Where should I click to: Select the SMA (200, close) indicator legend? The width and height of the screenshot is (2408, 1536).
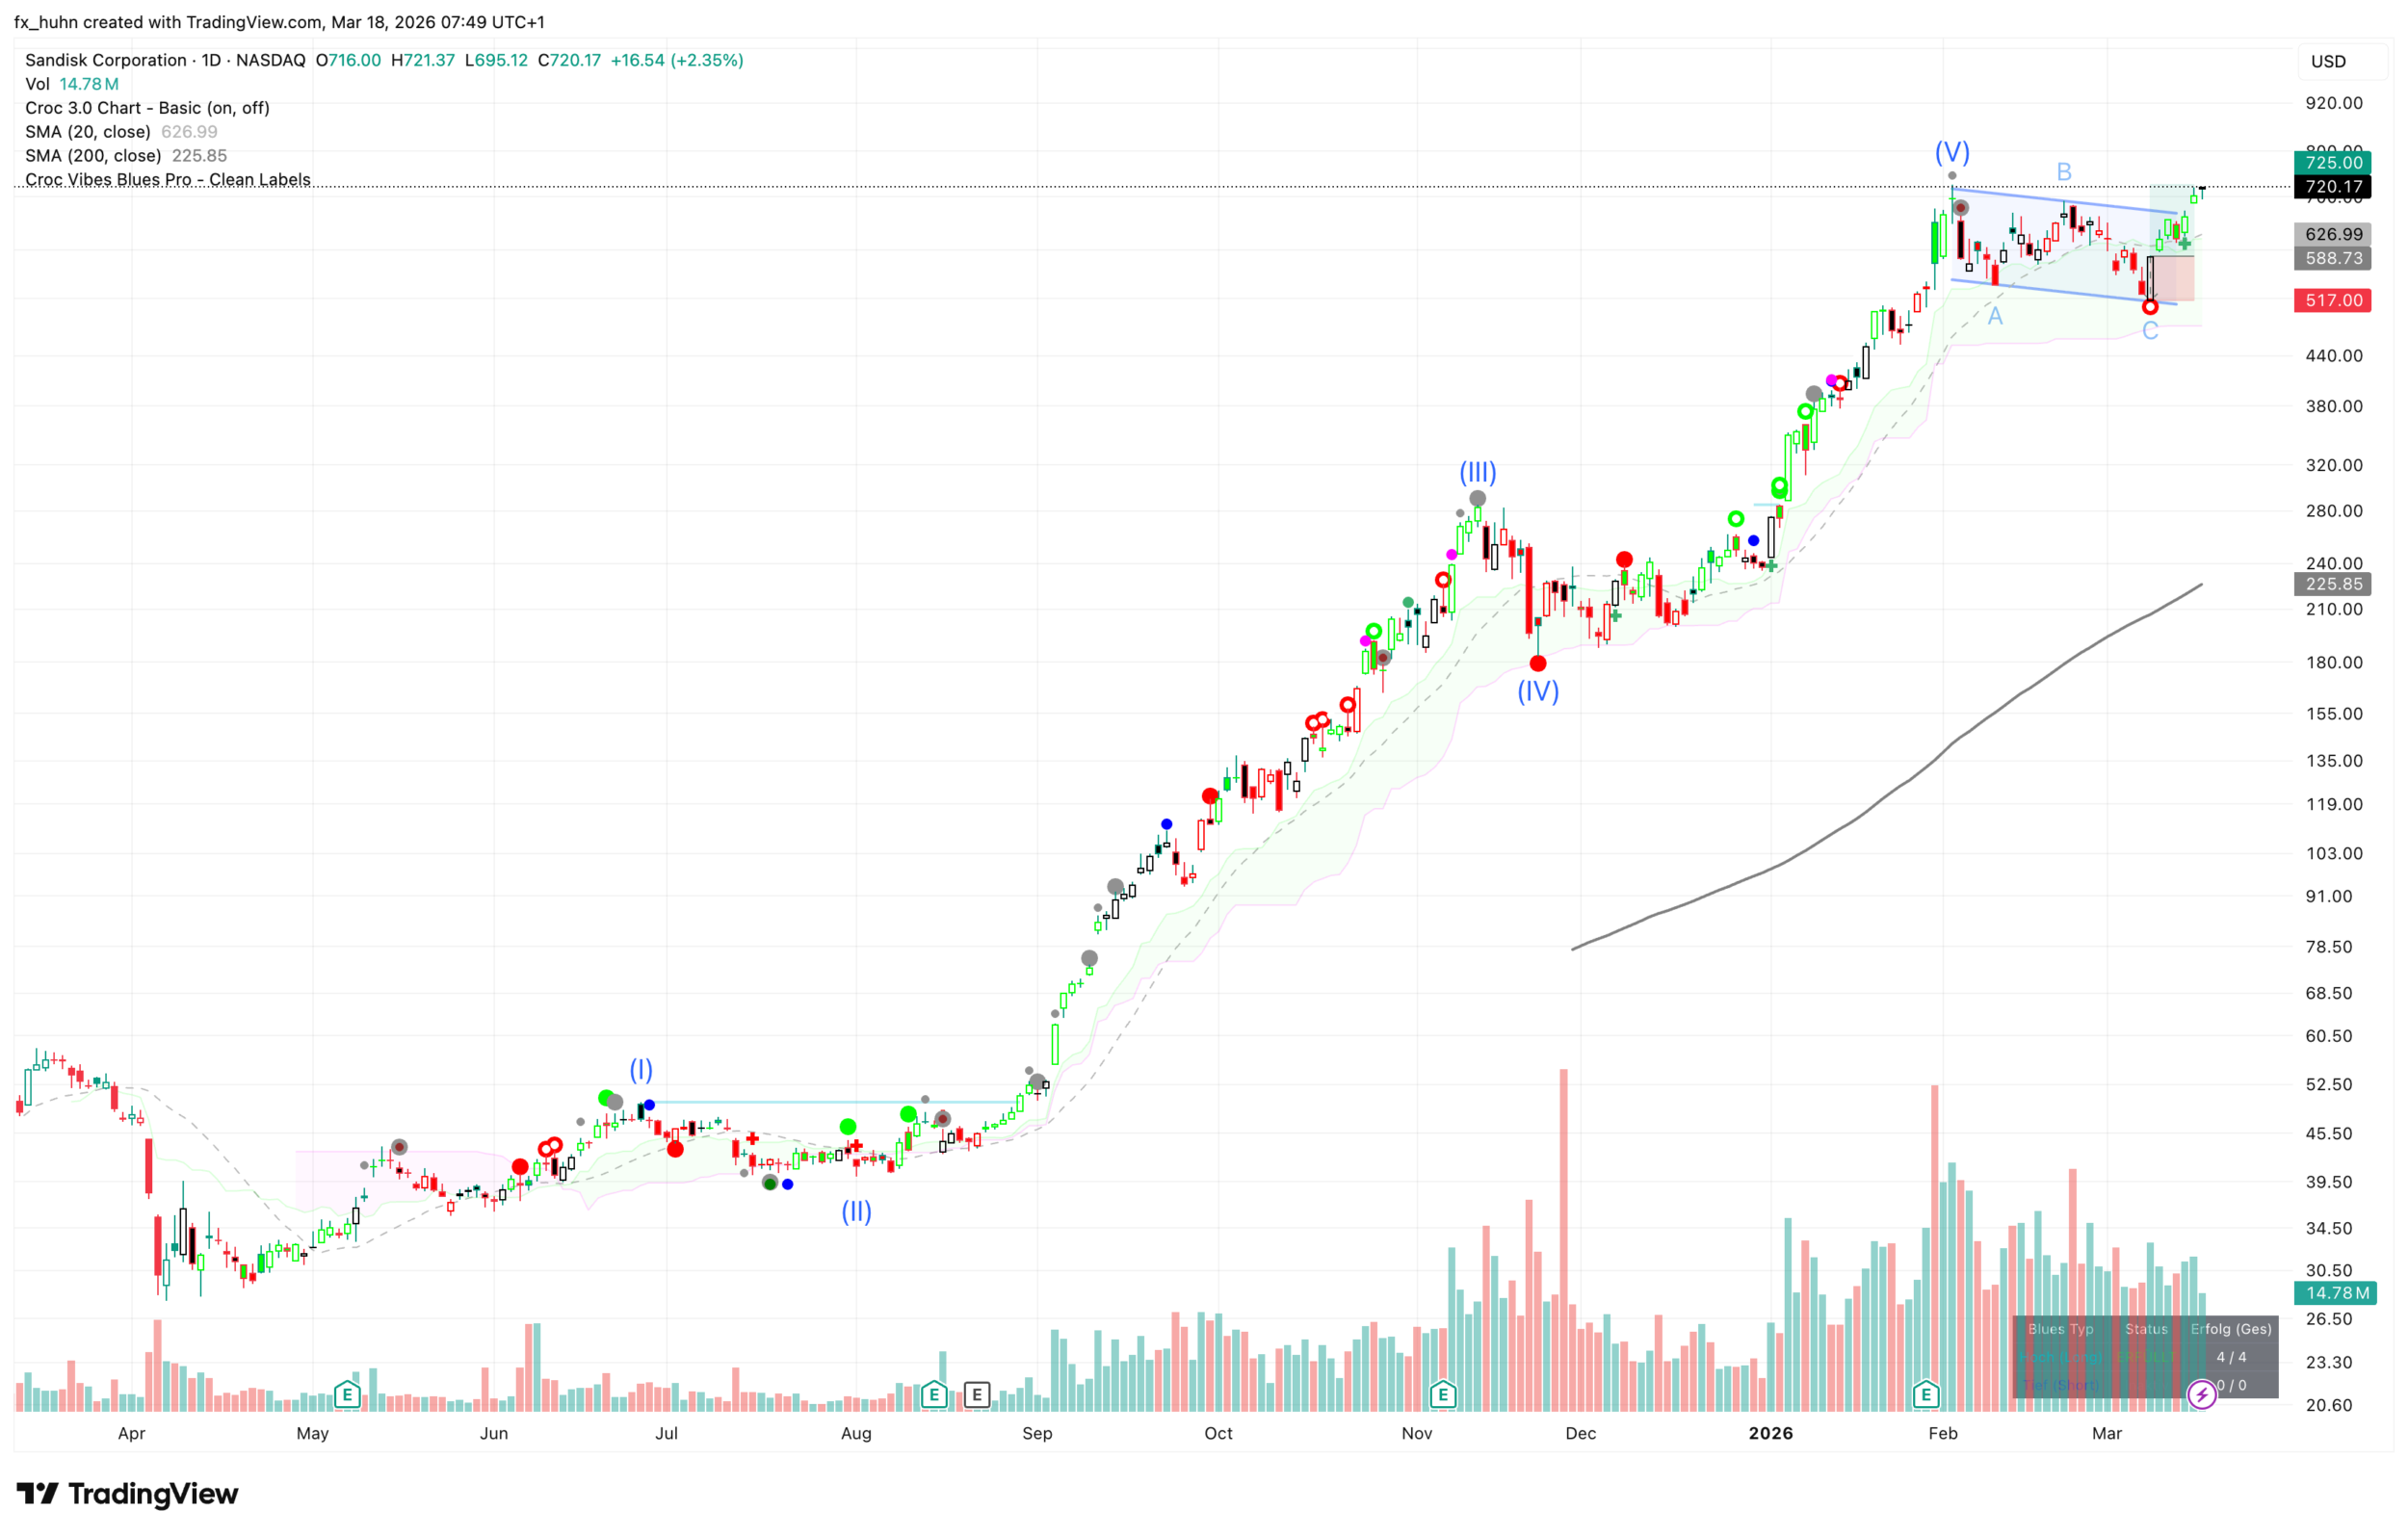(x=93, y=156)
